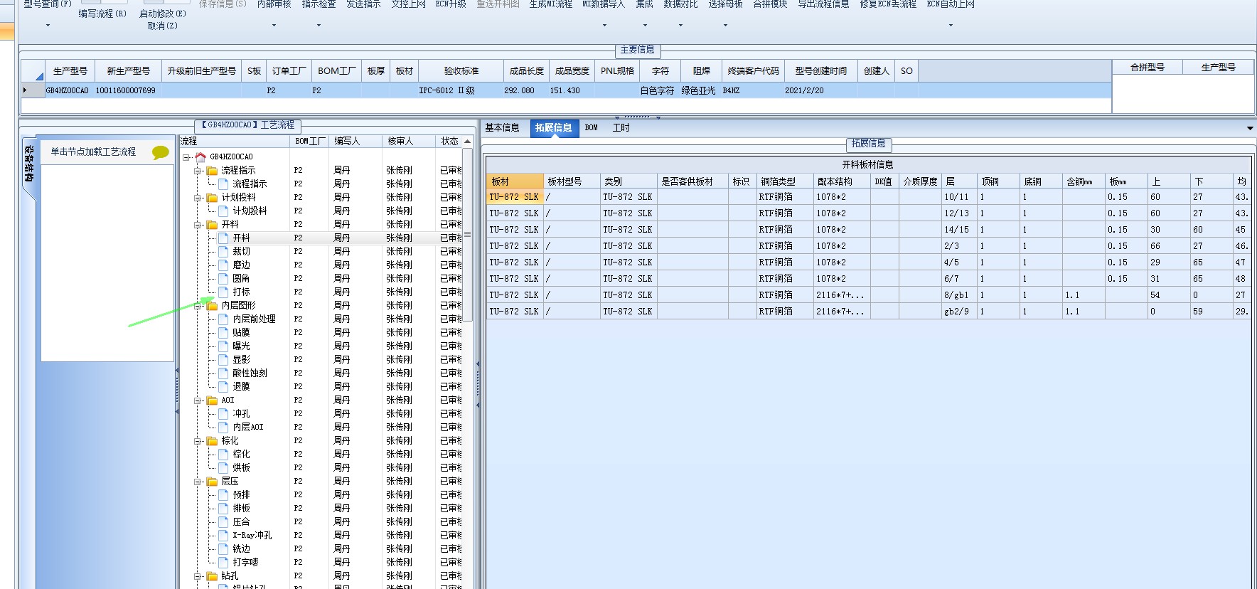Select the 裁切 process tree item
The height and width of the screenshot is (589, 1257).
point(241,251)
